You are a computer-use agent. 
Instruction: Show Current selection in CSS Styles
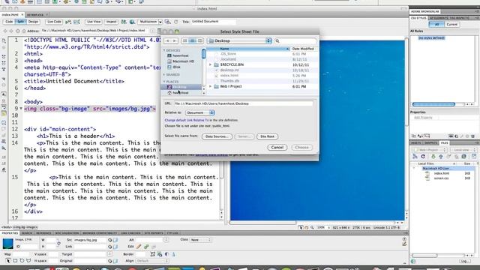click(x=451, y=24)
